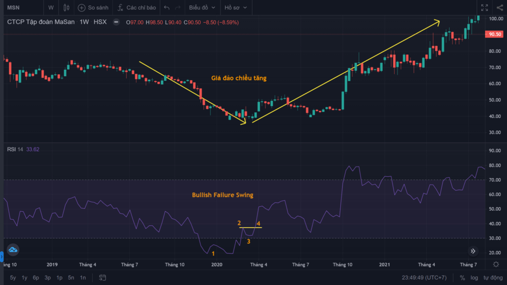Click the 1W interval in legend

coord(84,22)
